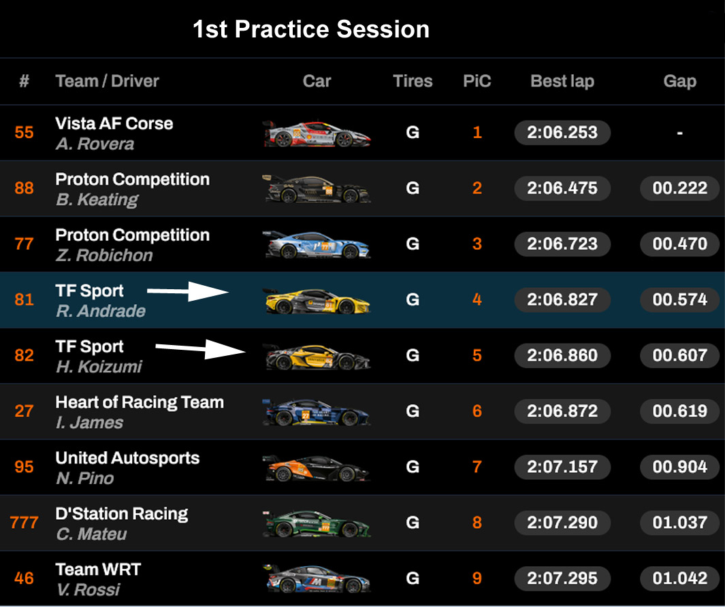This screenshot has width=725, height=607.
Task: Click the Team WRT BMW car image
Action: (x=317, y=579)
